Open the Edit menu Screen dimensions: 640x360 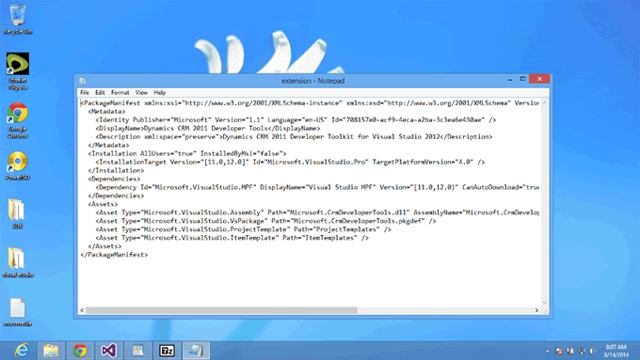pyautogui.click(x=100, y=92)
